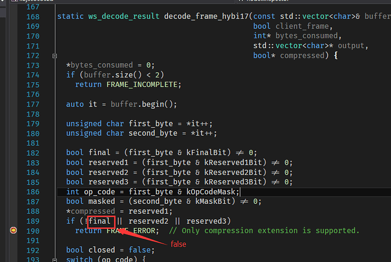391x262 pixels.
Task: Collapse the function body at line 172
Action: click(54, 56)
